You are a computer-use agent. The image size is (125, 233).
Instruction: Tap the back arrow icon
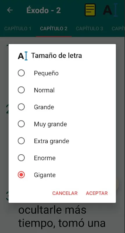tap(10, 10)
